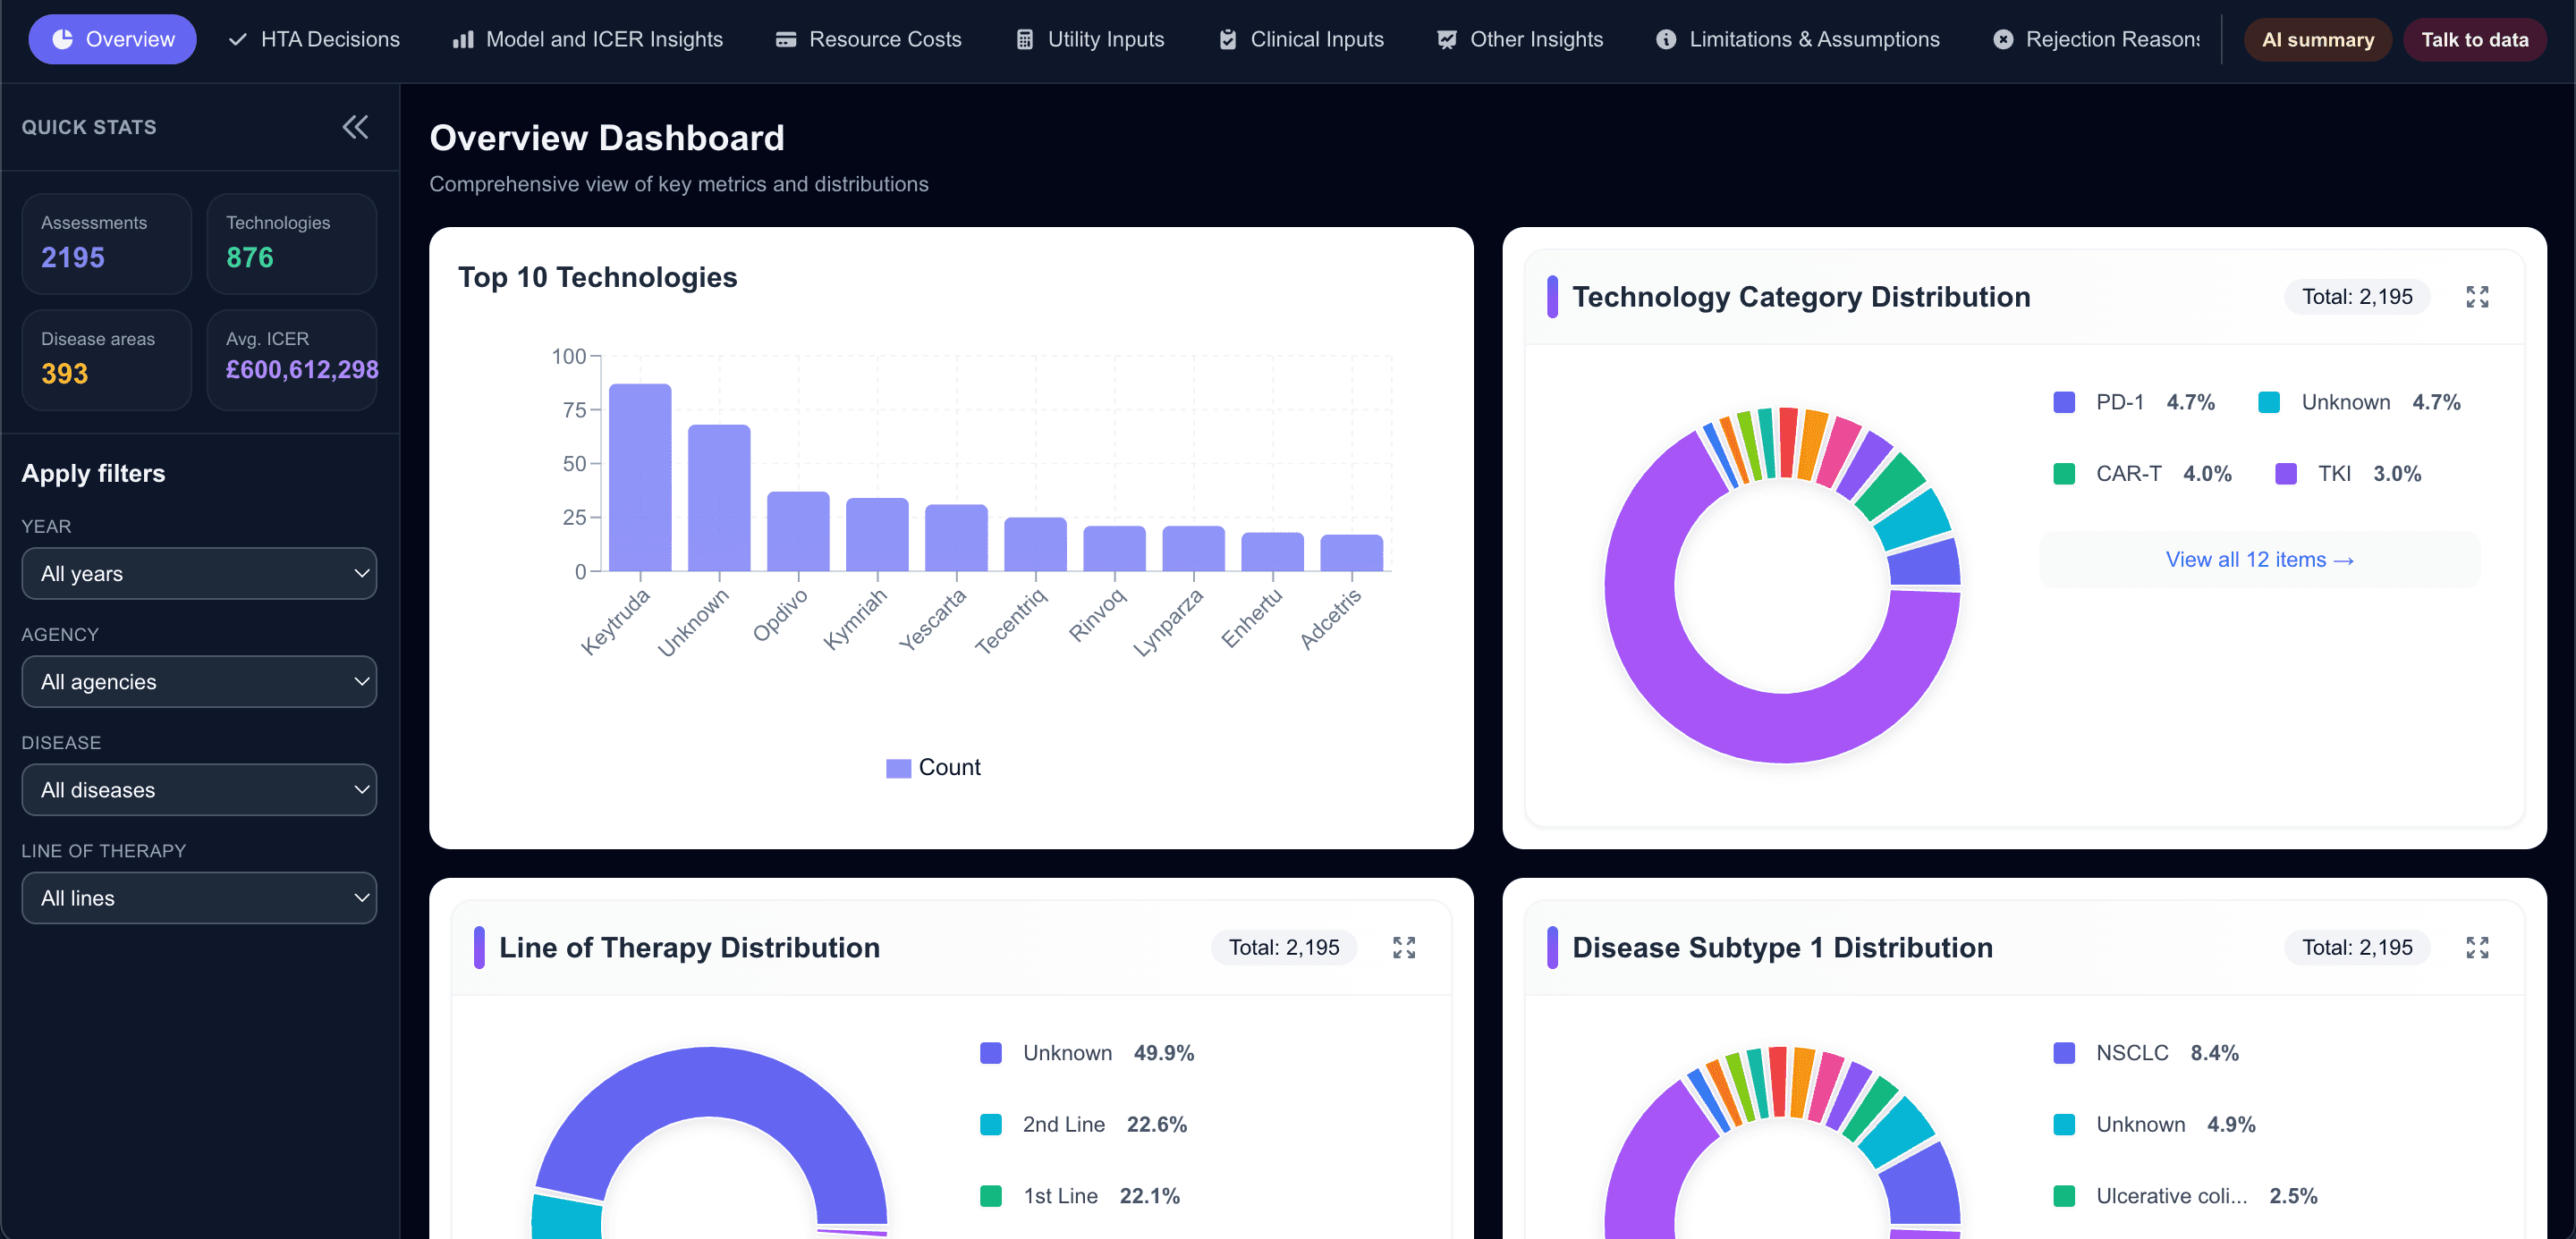Expand Disease Subtype 1 Distribution chart fullscreen
2576x1239 pixels.
(2477, 948)
